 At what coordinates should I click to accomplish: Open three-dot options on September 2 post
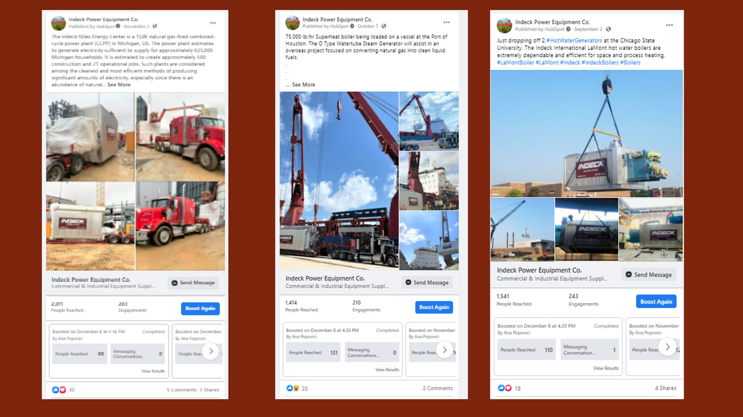669,25
